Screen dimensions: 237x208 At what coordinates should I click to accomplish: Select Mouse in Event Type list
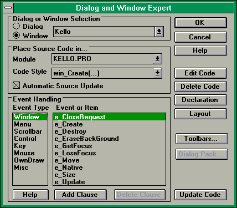pyautogui.click(x=30, y=153)
